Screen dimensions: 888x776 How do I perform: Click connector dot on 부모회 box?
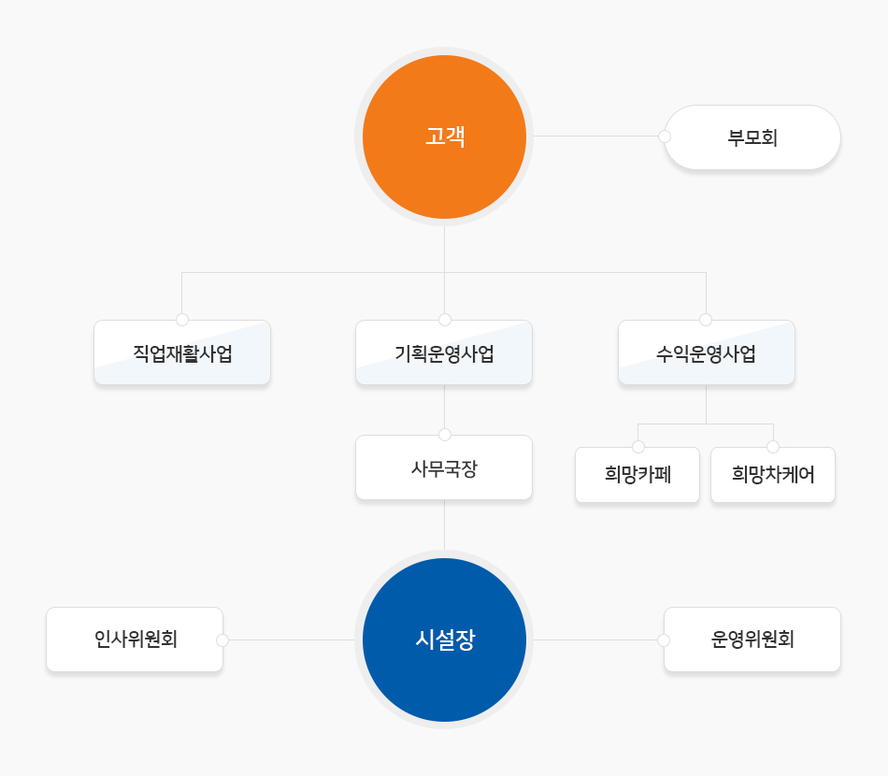[x=665, y=137]
